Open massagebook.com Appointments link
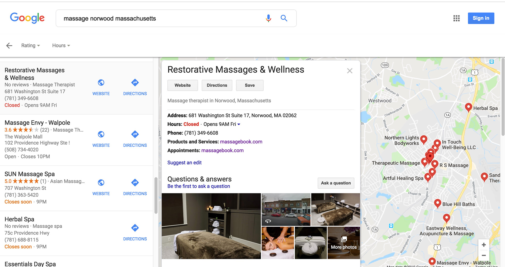 [222, 151]
